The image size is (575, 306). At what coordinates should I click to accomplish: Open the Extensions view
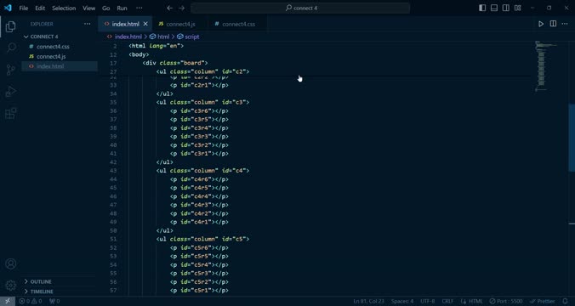pos(11,113)
